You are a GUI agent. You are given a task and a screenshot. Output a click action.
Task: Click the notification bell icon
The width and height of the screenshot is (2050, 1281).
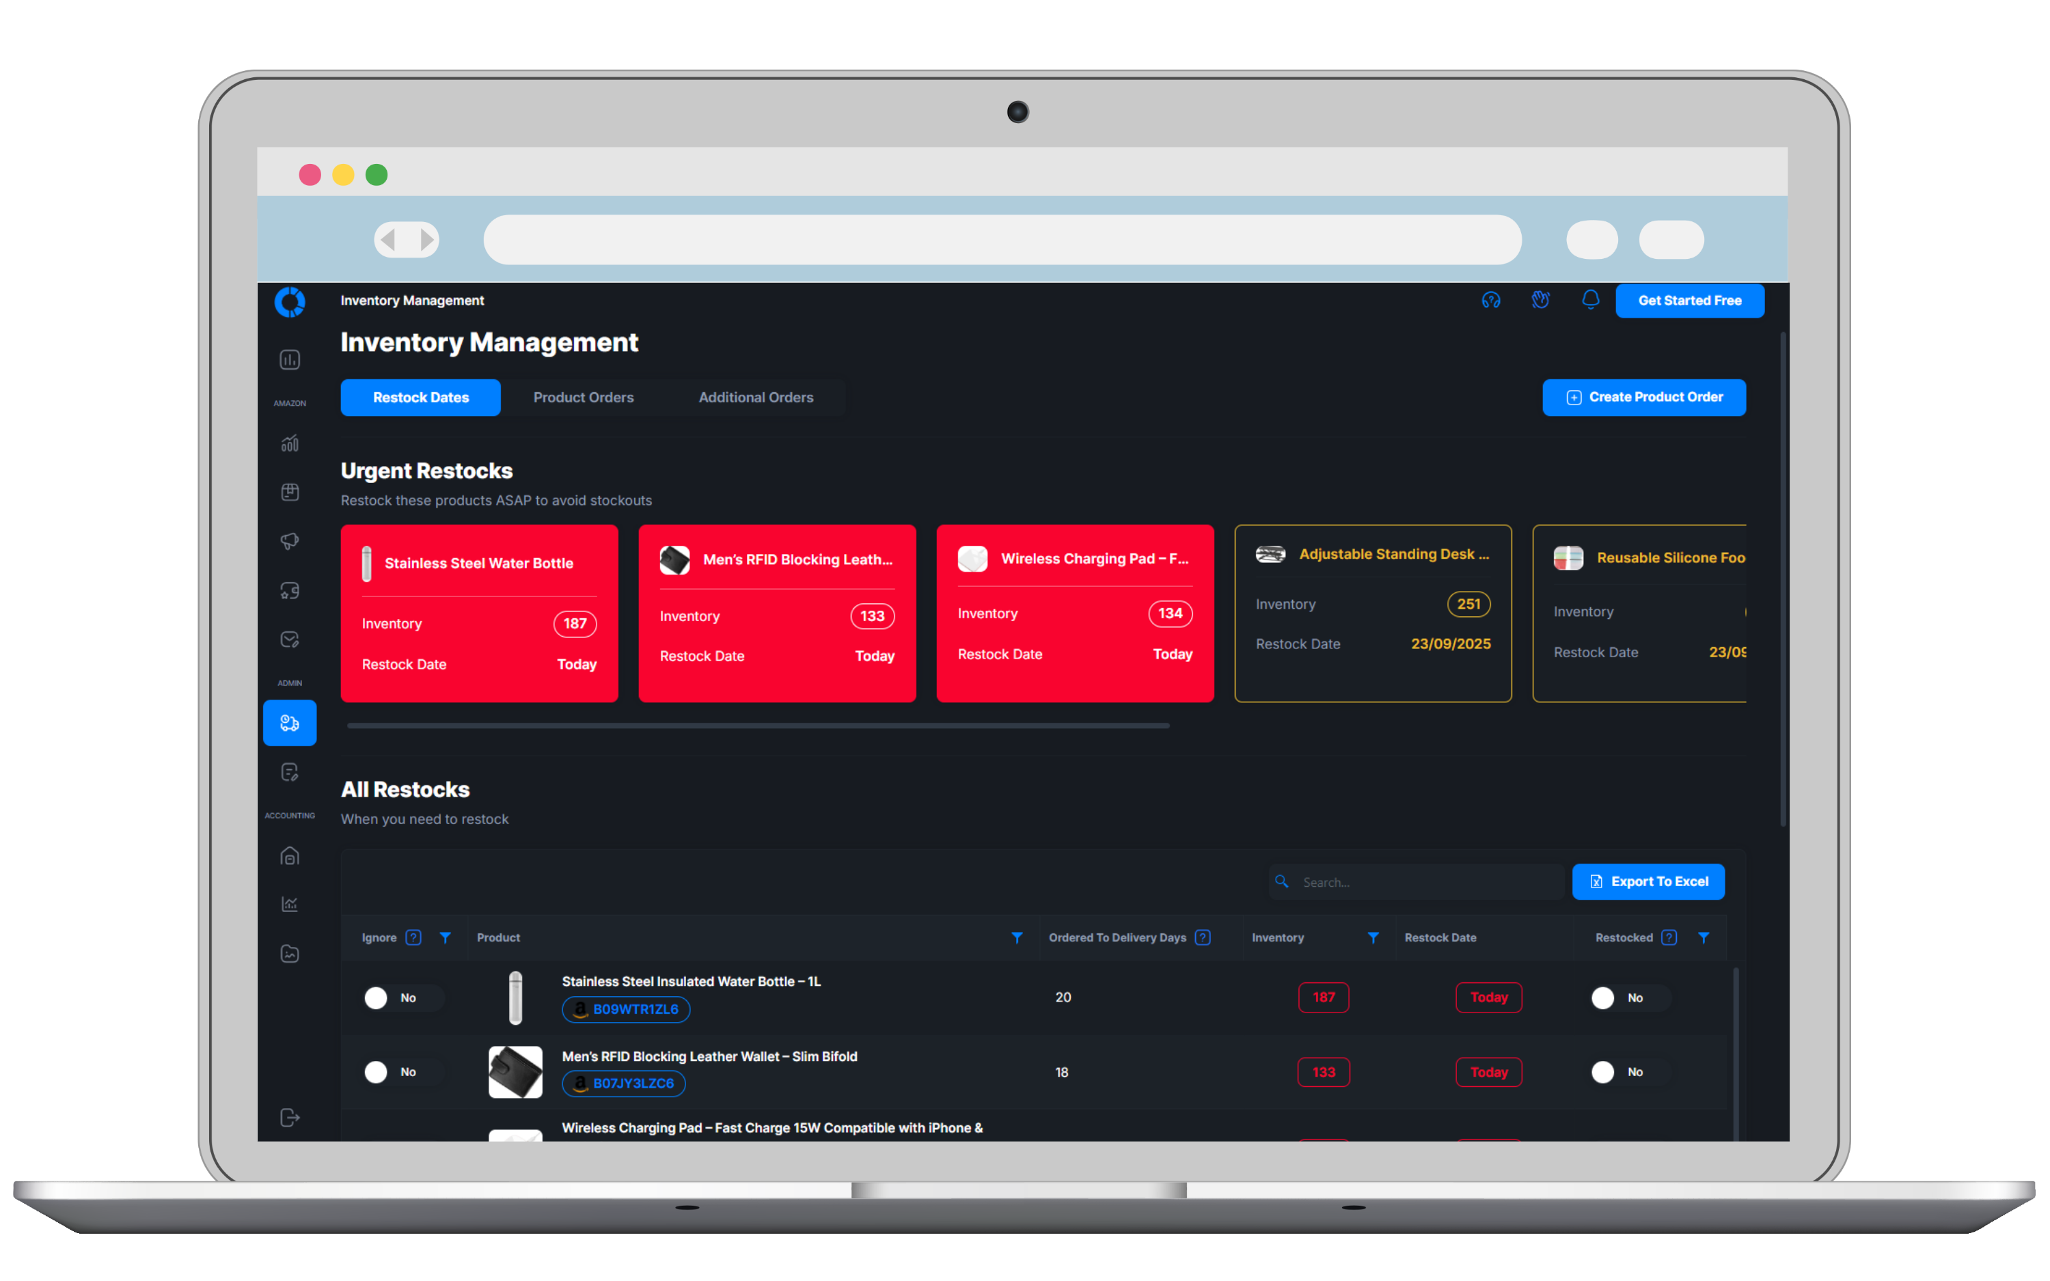pos(1590,300)
